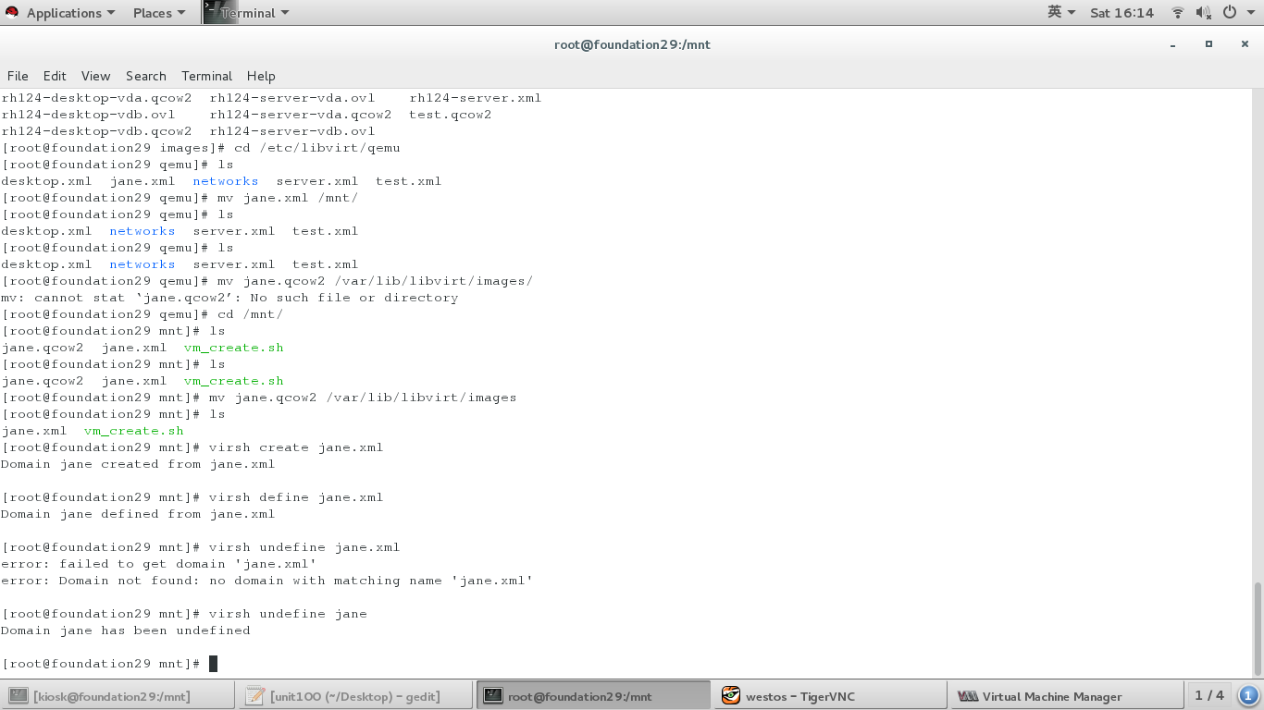Click the 'cd /mnt/' command
The height and width of the screenshot is (710, 1264).
(x=250, y=314)
